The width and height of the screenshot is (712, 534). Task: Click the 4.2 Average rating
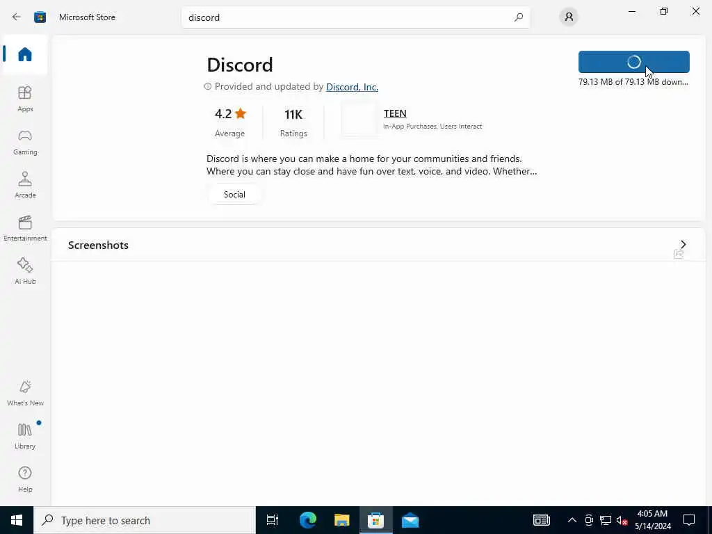(230, 122)
